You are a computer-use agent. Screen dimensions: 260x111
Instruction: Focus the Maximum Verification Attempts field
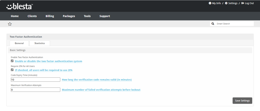coord(36,89)
